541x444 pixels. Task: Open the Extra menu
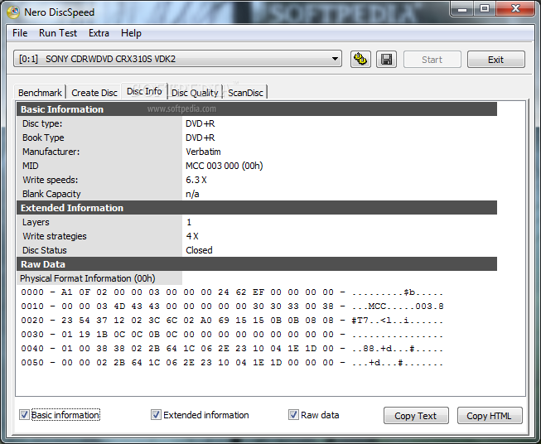99,33
